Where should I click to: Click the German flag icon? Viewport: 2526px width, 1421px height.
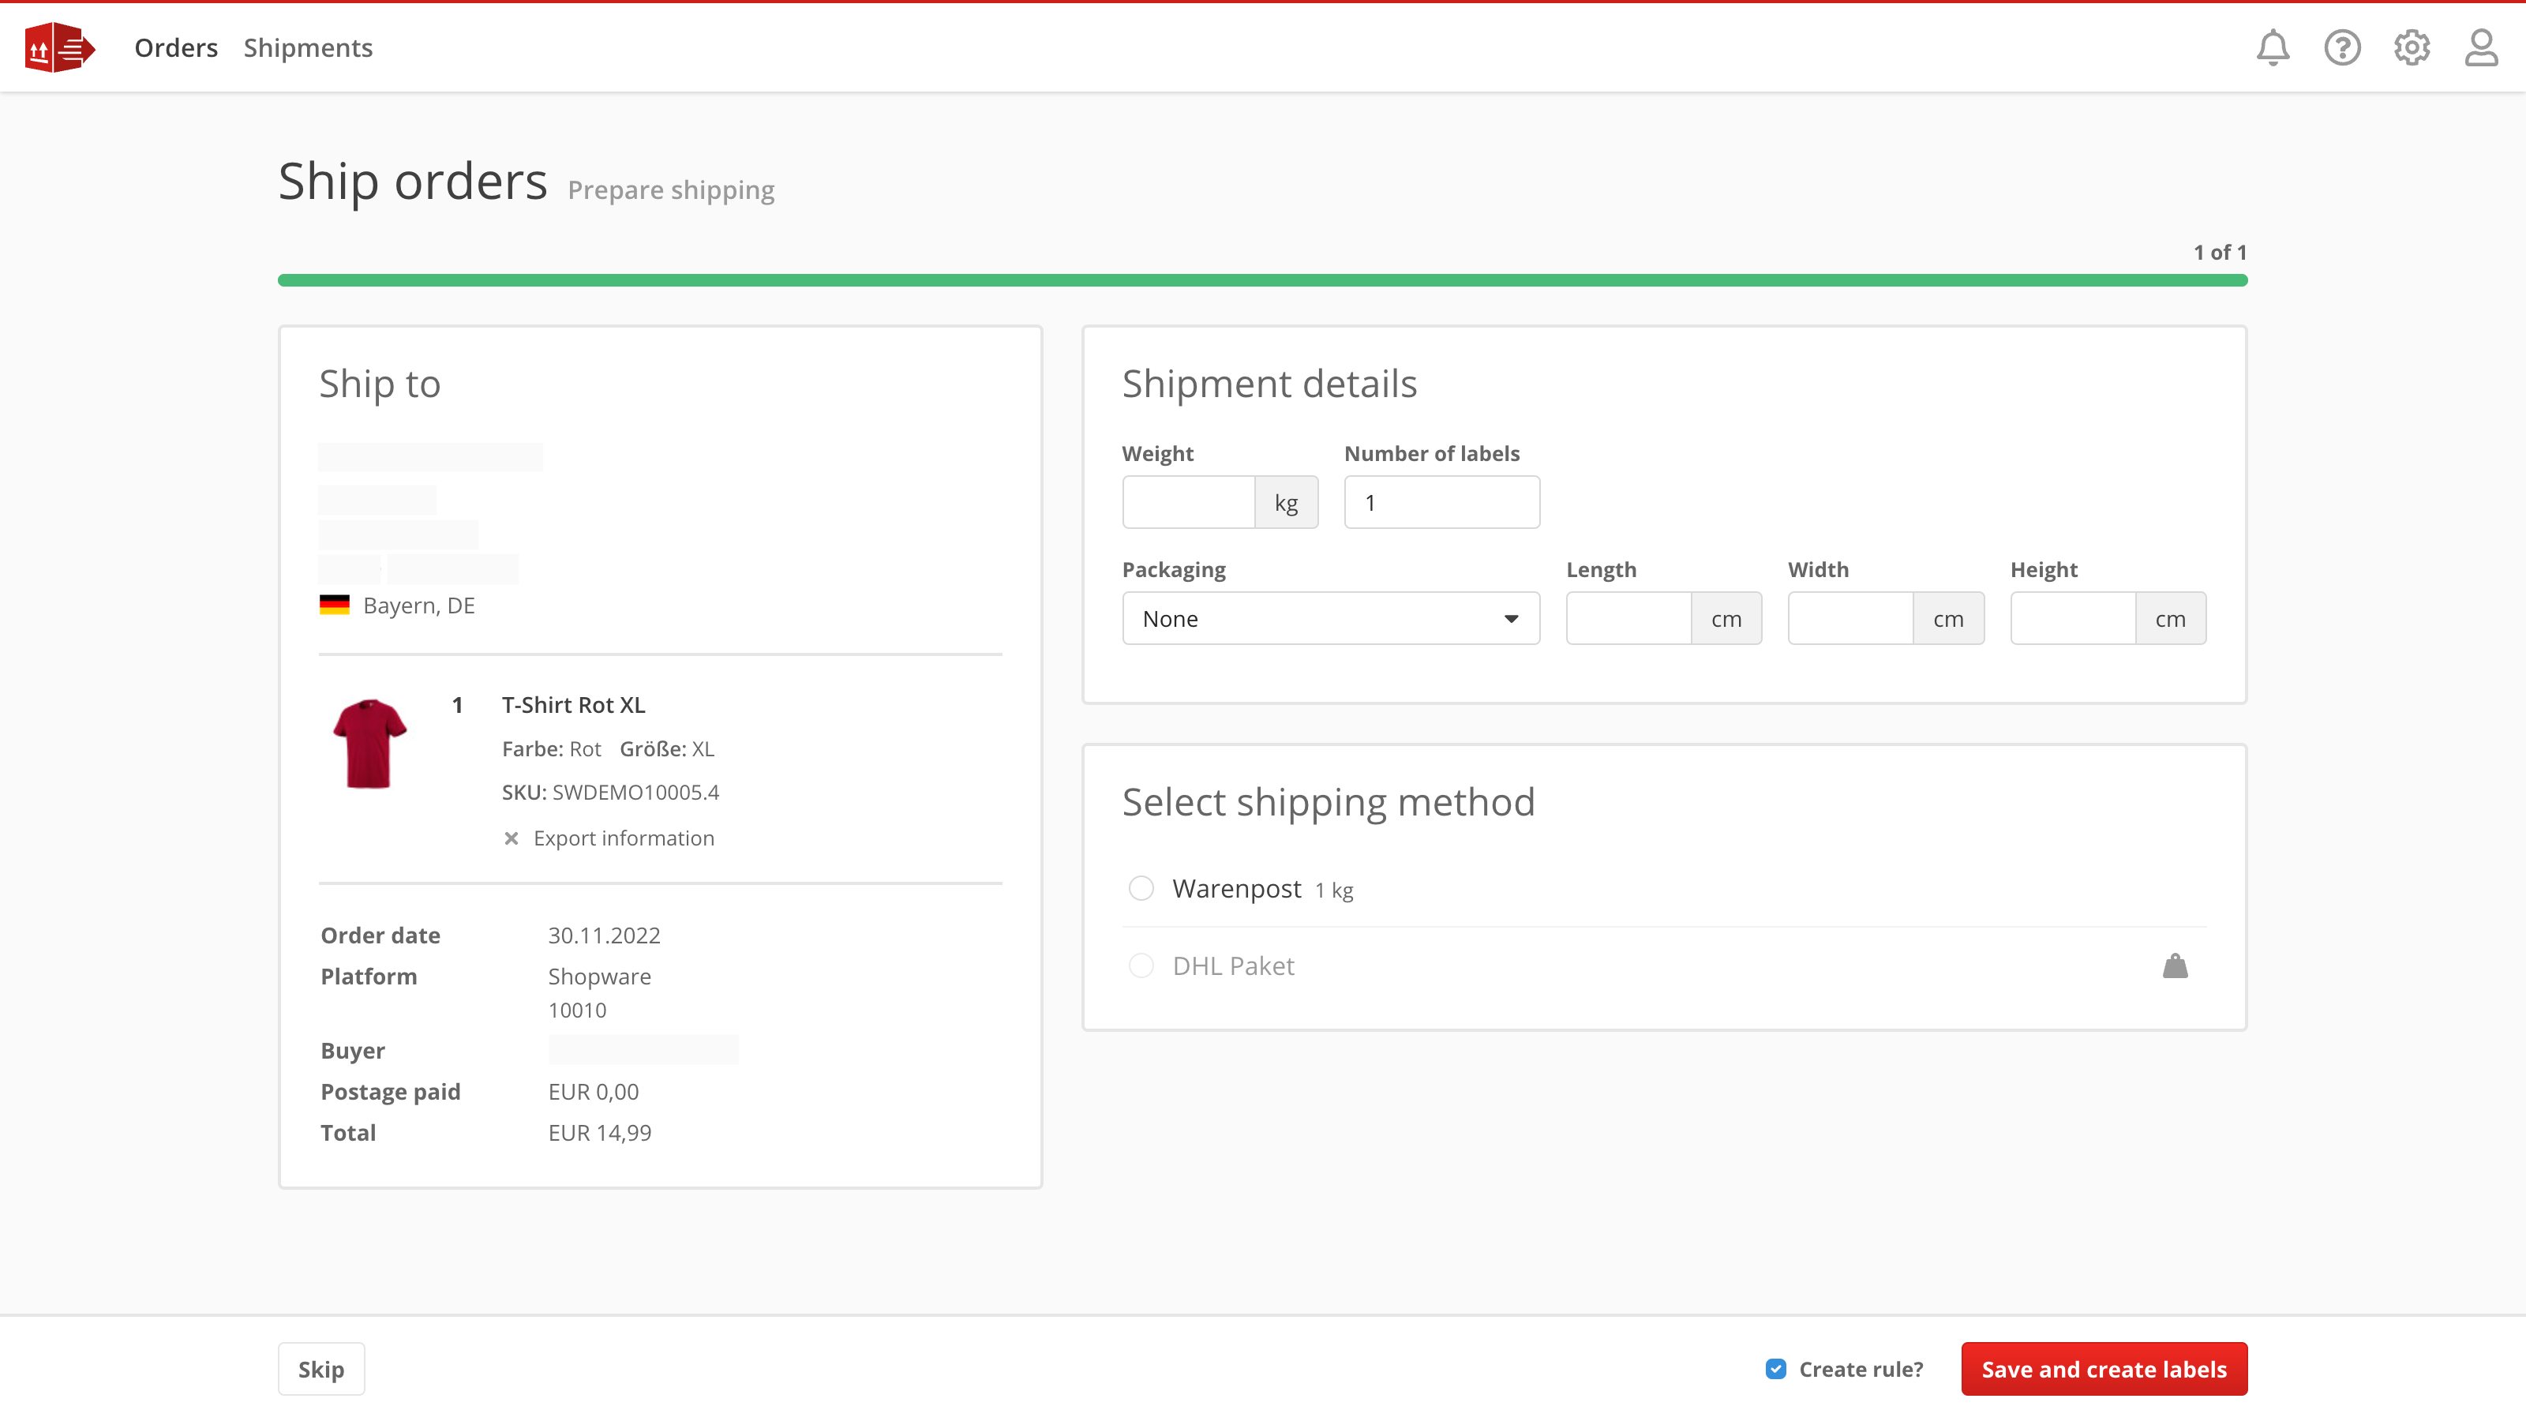point(335,605)
